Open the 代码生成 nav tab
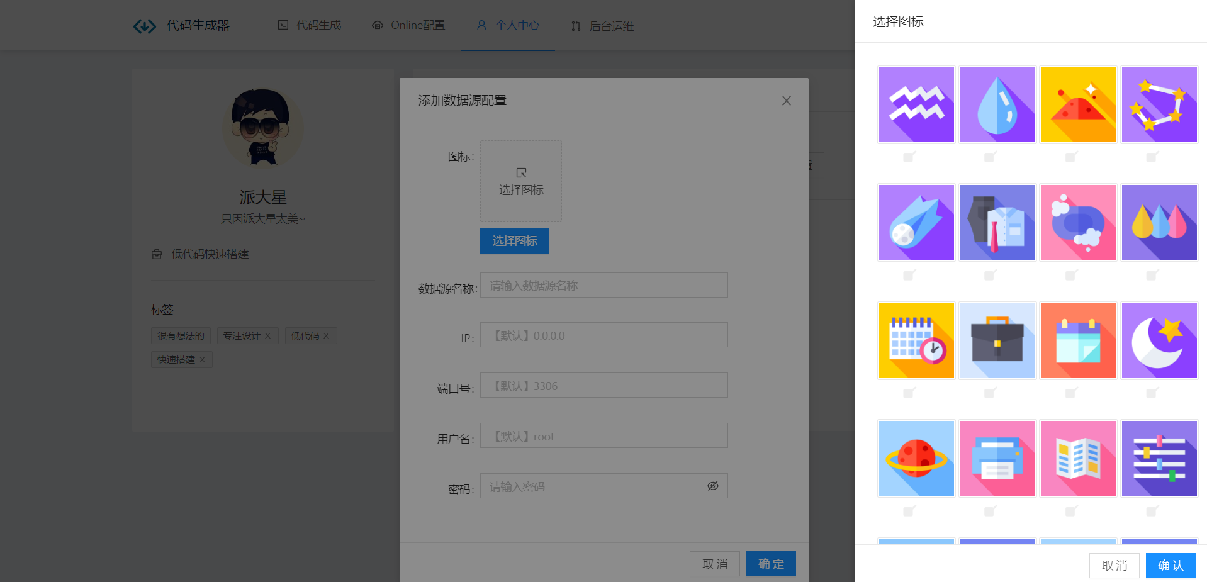 [310, 25]
